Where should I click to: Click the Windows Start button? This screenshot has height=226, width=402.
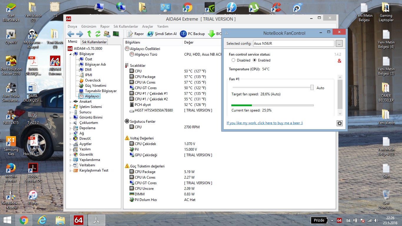[7, 220]
